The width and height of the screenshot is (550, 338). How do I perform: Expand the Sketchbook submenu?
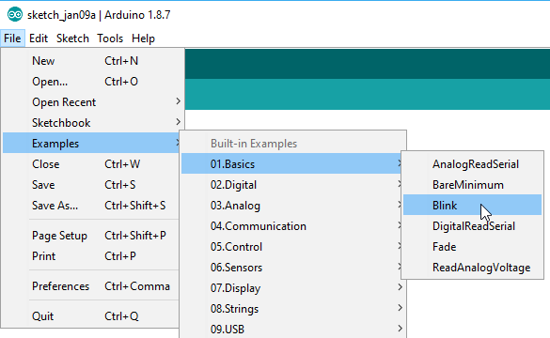pyautogui.click(x=93, y=123)
